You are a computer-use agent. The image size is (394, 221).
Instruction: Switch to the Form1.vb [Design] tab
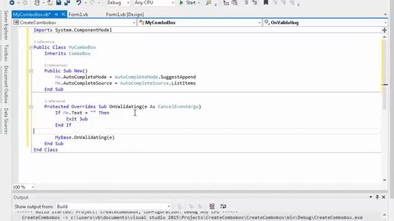125,15
